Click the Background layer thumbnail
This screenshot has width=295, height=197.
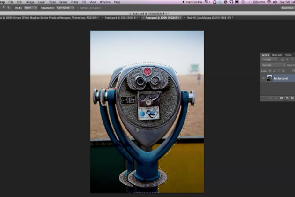(x=269, y=78)
